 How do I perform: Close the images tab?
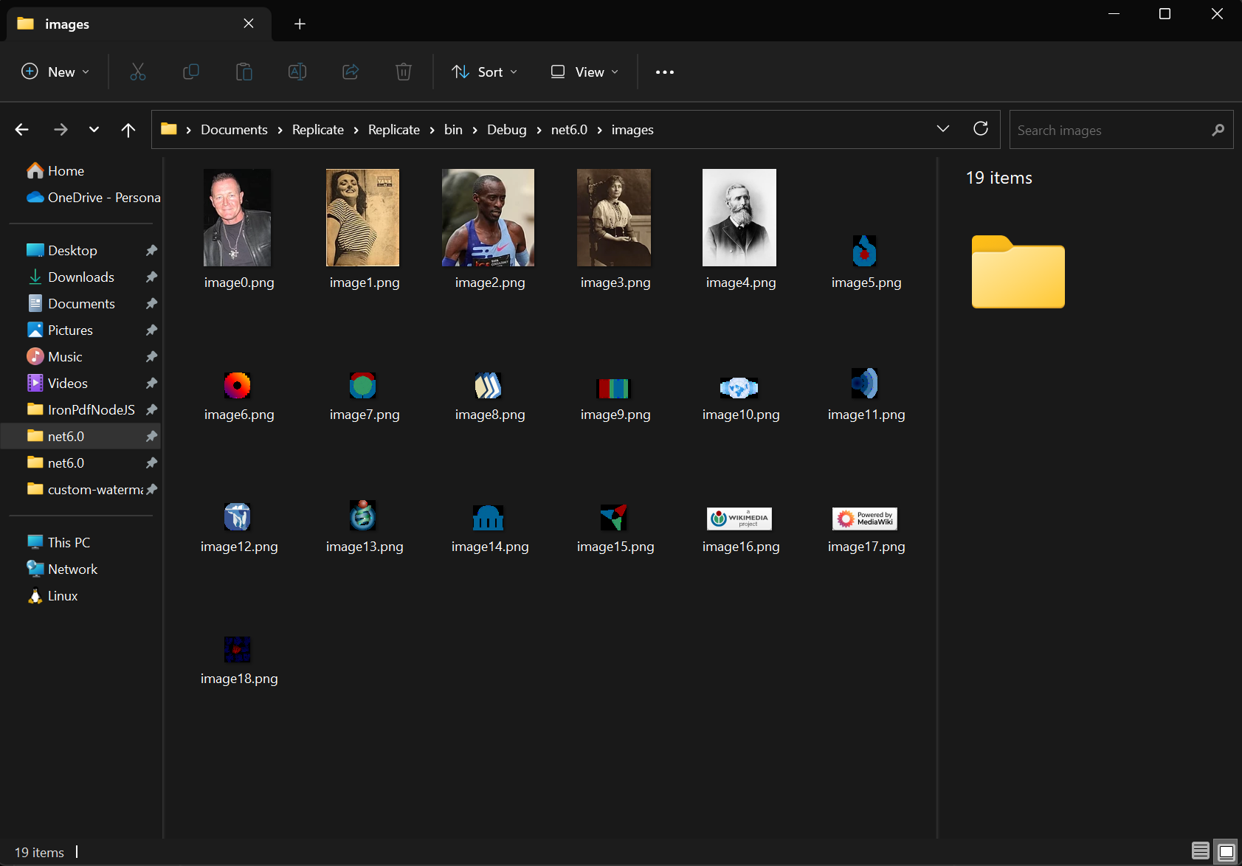tap(249, 24)
